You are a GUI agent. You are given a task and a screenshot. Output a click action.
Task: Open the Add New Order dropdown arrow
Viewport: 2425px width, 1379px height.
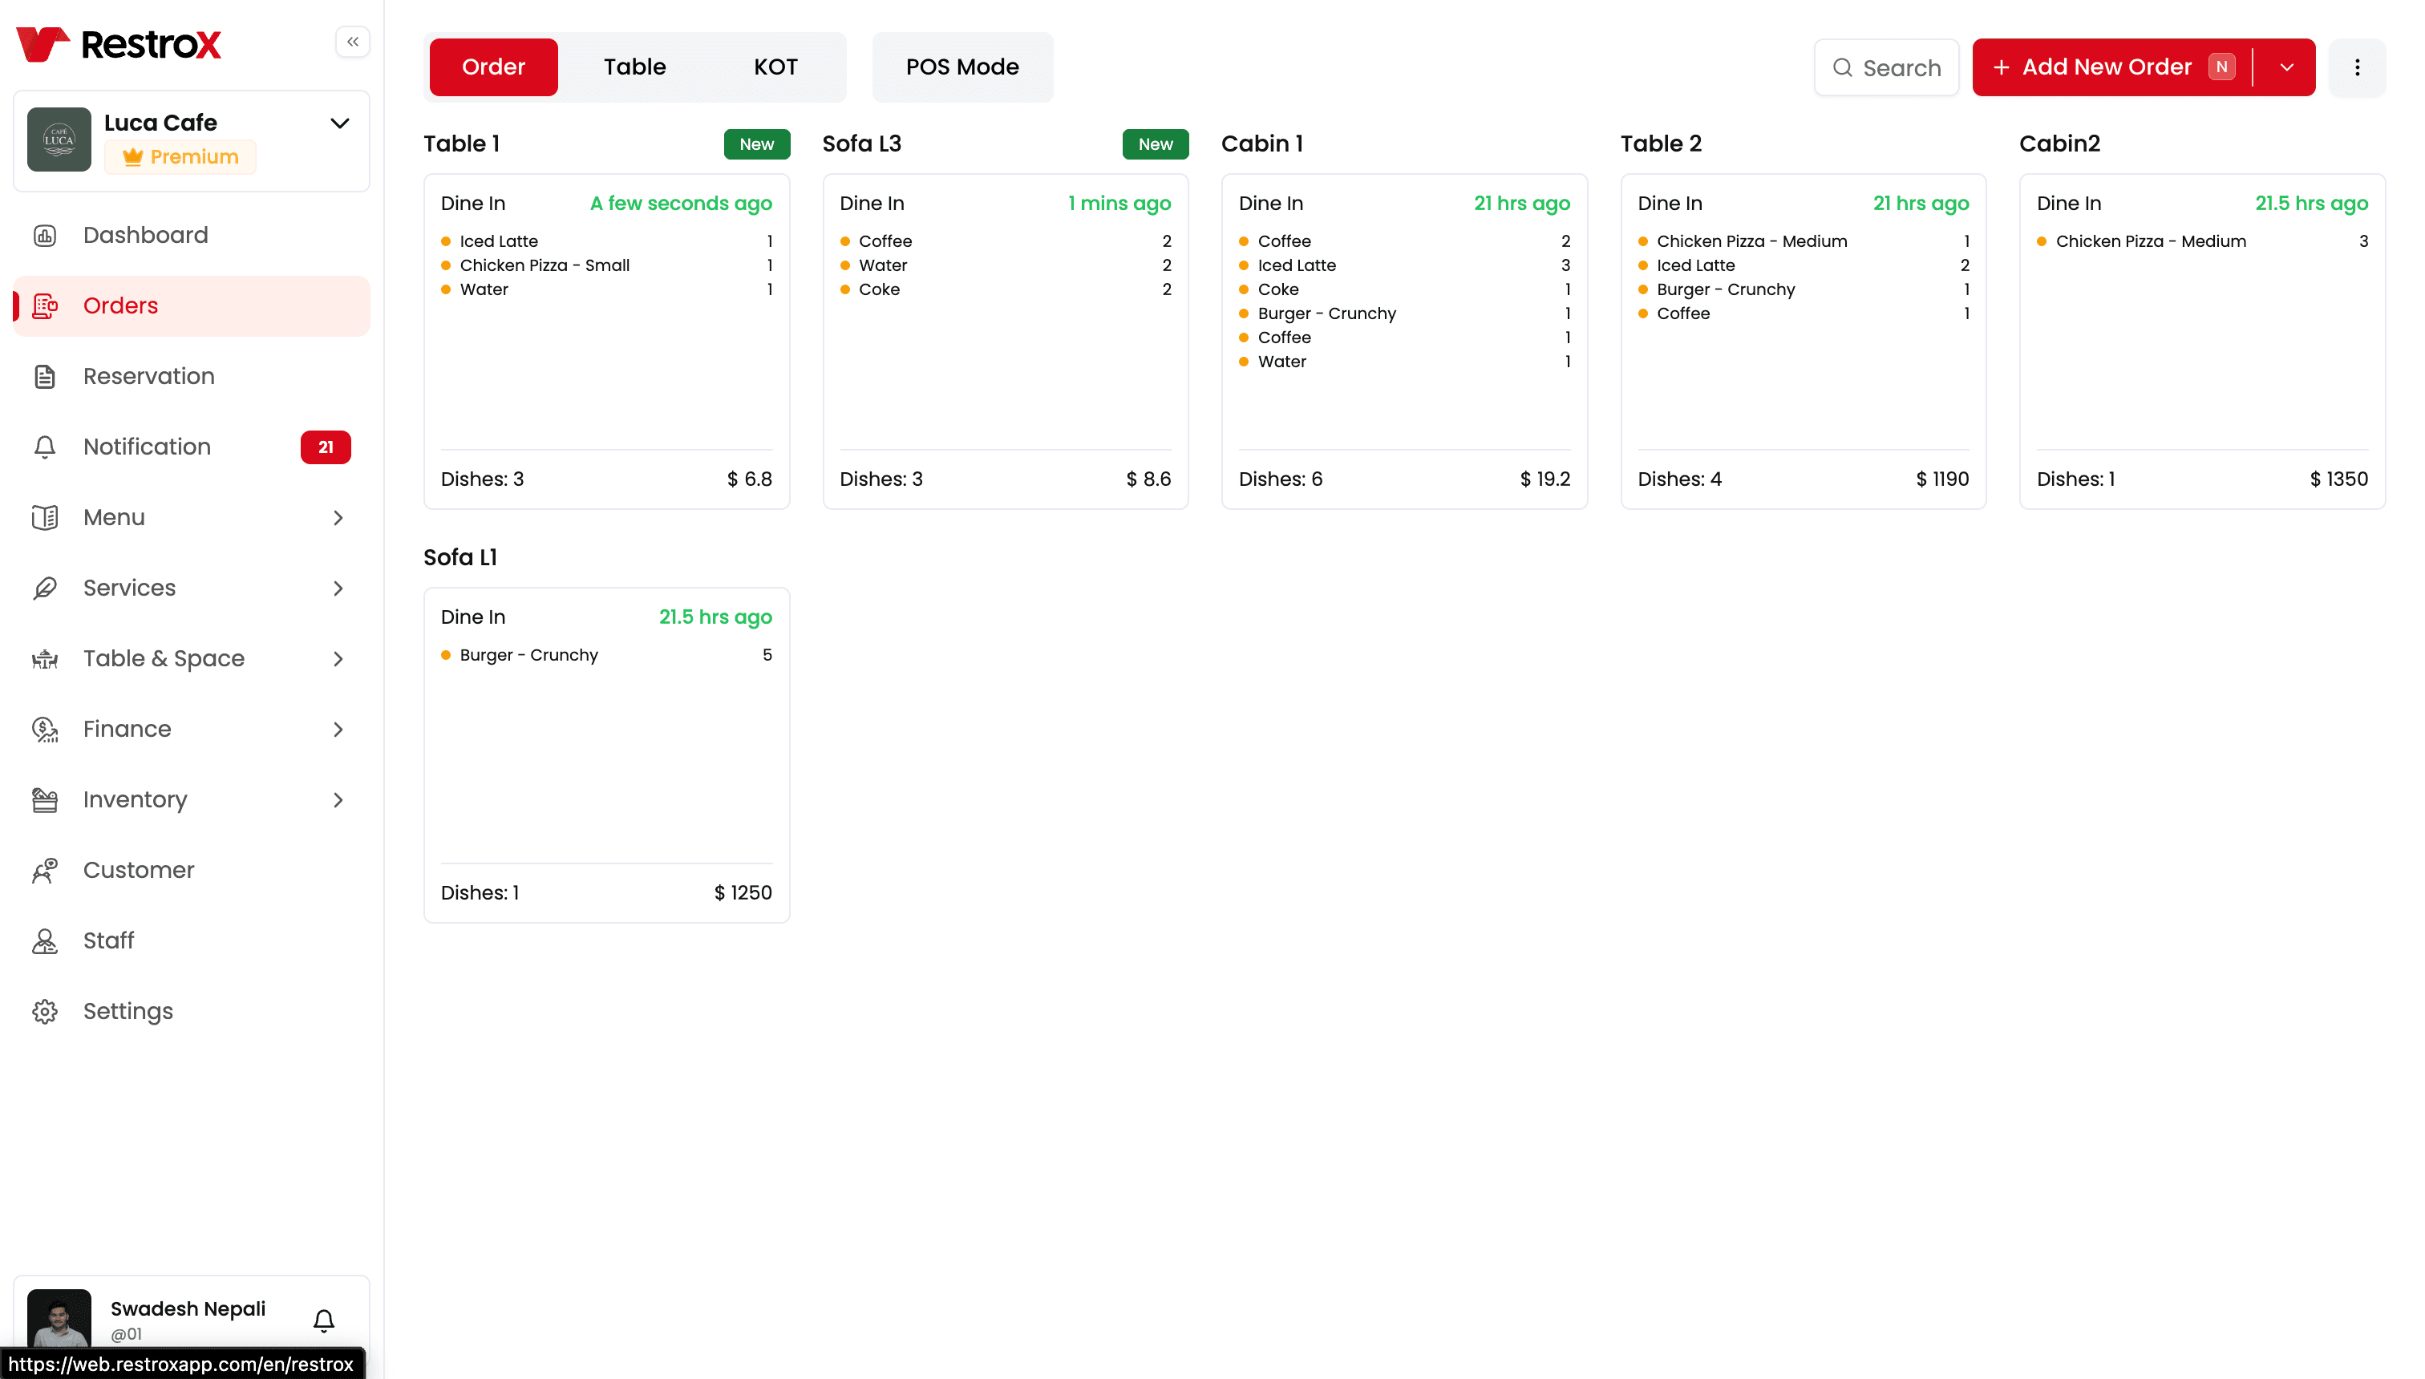pyautogui.click(x=2287, y=67)
